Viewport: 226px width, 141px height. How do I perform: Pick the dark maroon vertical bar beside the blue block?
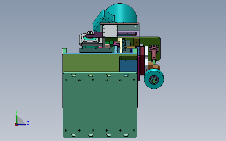[142, 61]
